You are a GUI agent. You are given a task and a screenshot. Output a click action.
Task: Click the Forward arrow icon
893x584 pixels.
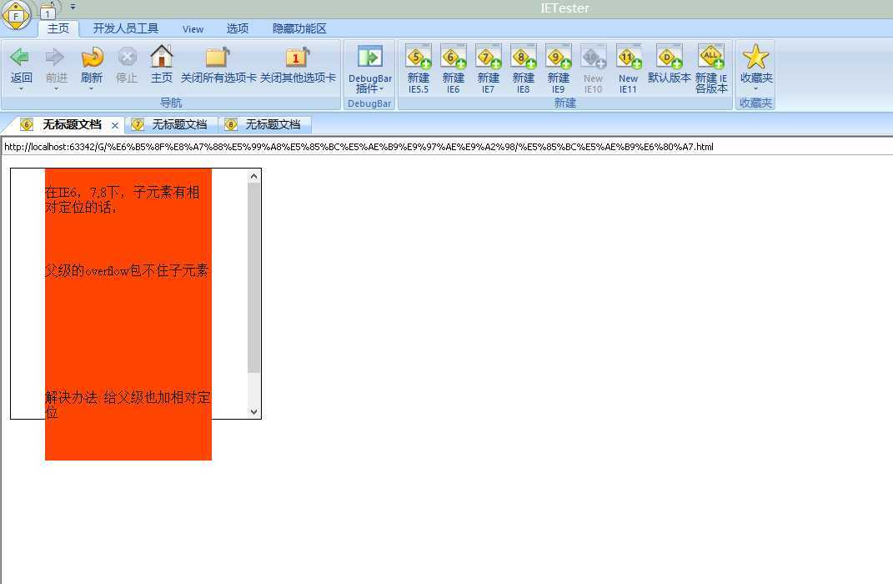click(55, 57)
